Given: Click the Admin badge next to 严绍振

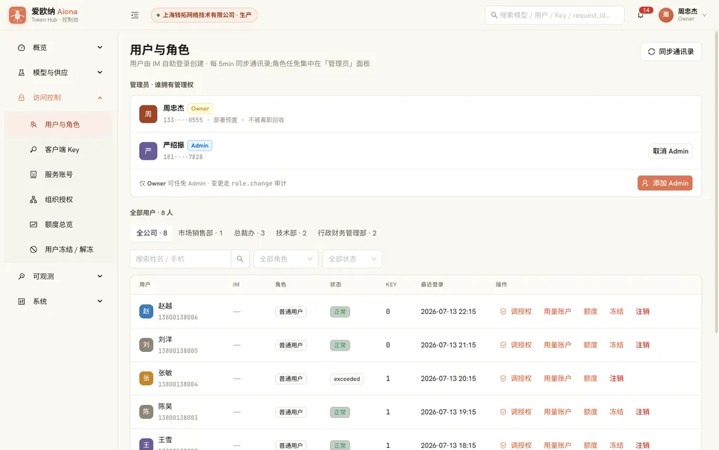Looking at the screenshot, I should [x=199, y=145].
